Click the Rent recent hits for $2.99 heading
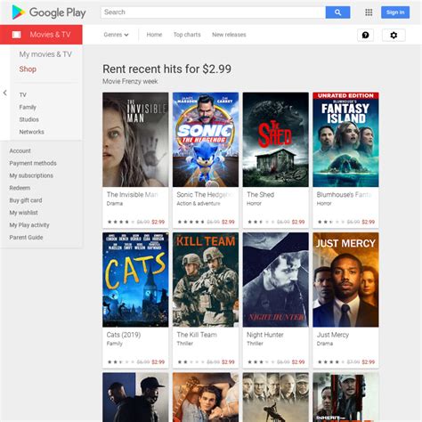The image size is (422, 422). point(166,69)
